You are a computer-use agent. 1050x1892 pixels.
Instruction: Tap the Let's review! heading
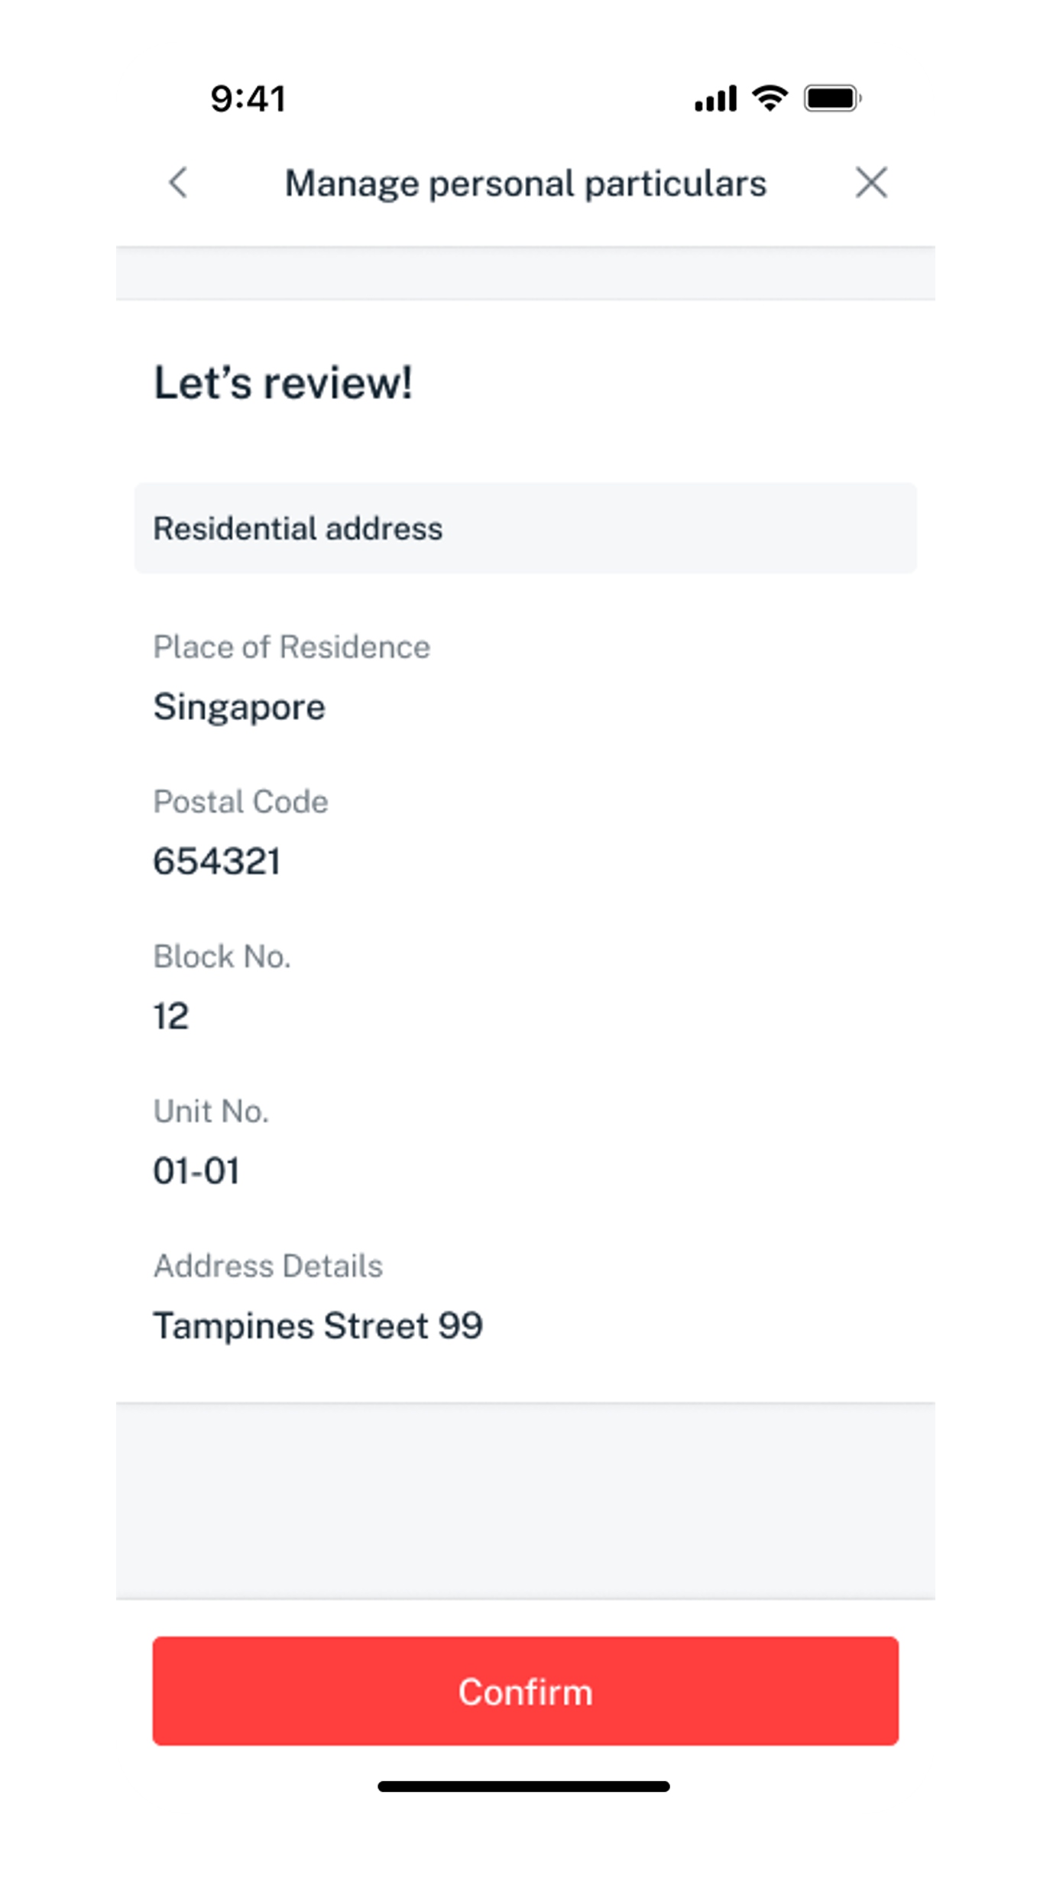click(x=283, y=382)
